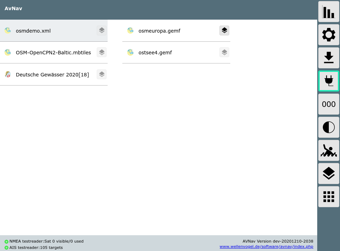The image size is (340, 251).
Task: Click the chart icon beside Deutsche Gewässer
Action: click(x=8, y=74)
